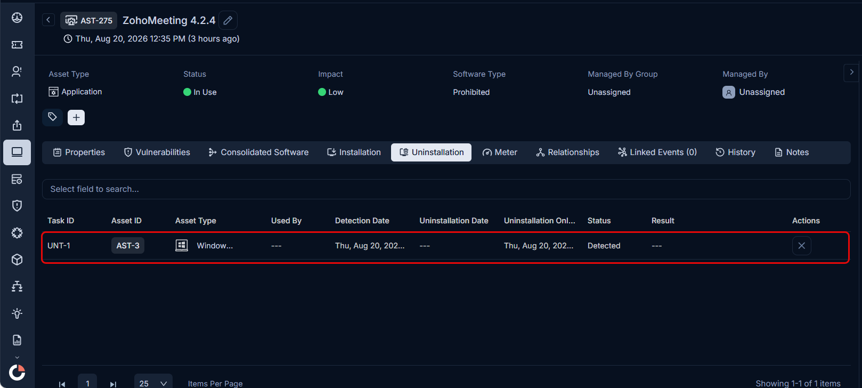Open the lightbulb knowledge icon in the sidebar
This screenshot has width=862, height=388.
tap(17, 313)
